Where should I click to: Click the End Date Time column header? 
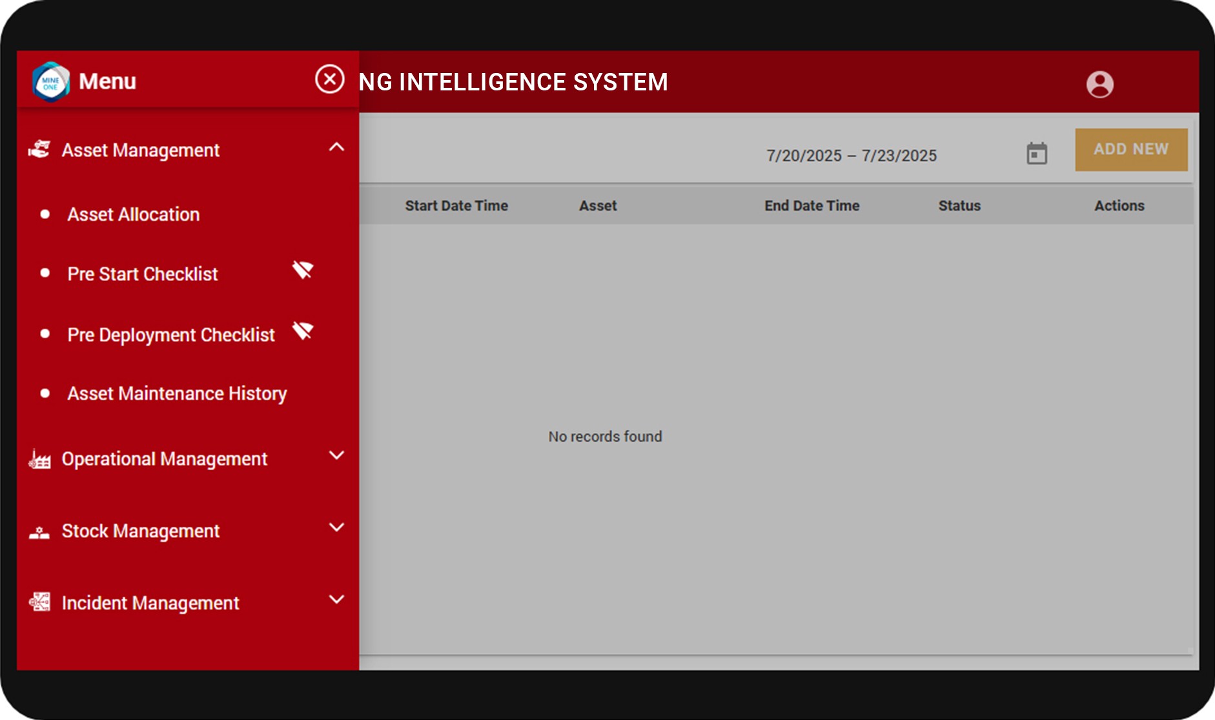(812, 205)
